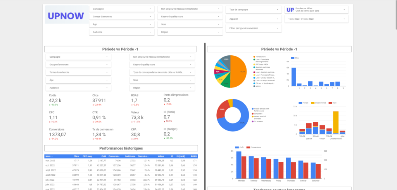Click the yellow 'PPC Lead - HEM' legend dot
Screen dimensions: 397x190
pos(254,64)
